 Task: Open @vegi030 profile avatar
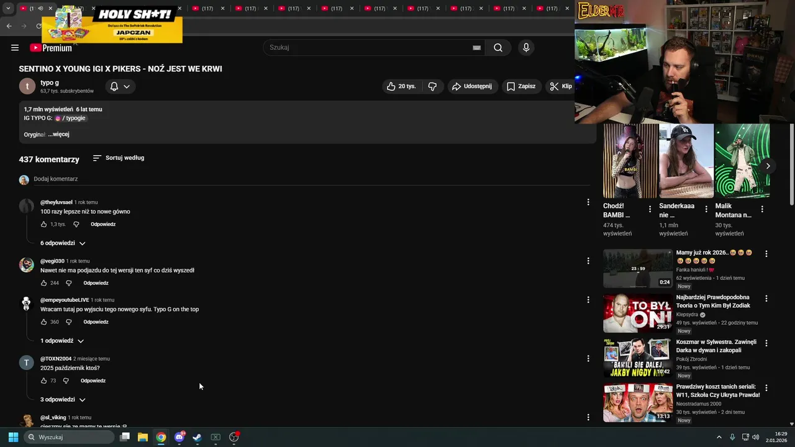pyautogui.click(x=26, y=265)
